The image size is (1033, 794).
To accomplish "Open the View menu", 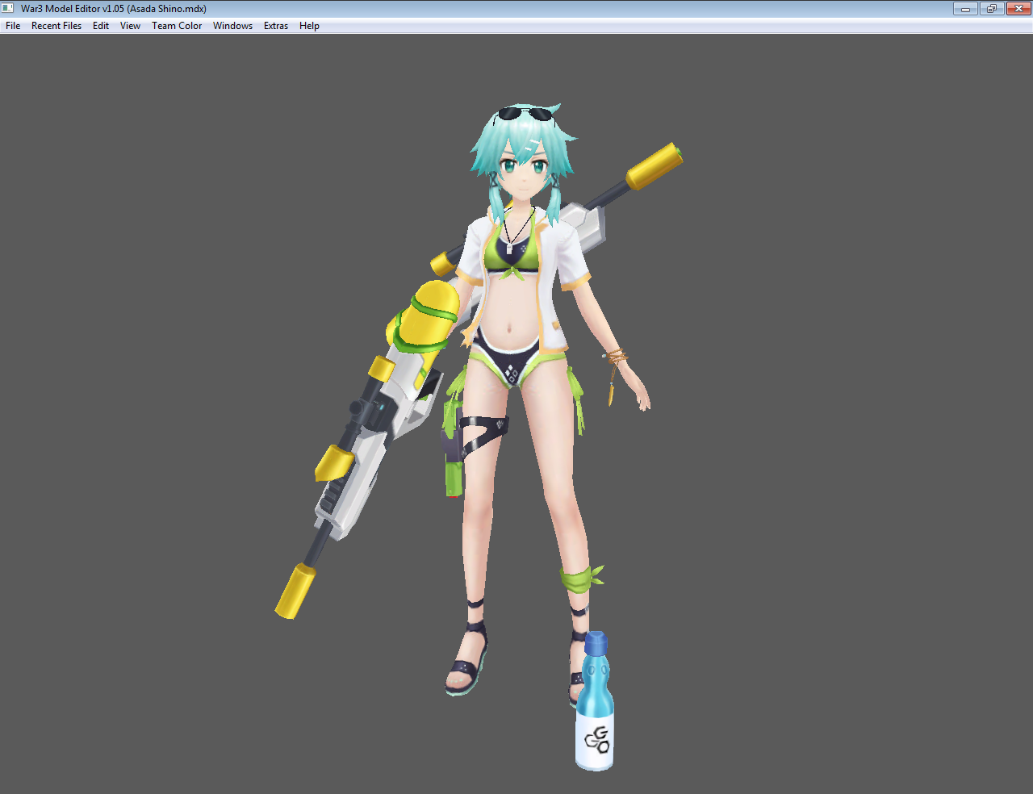I will (130, 26).
